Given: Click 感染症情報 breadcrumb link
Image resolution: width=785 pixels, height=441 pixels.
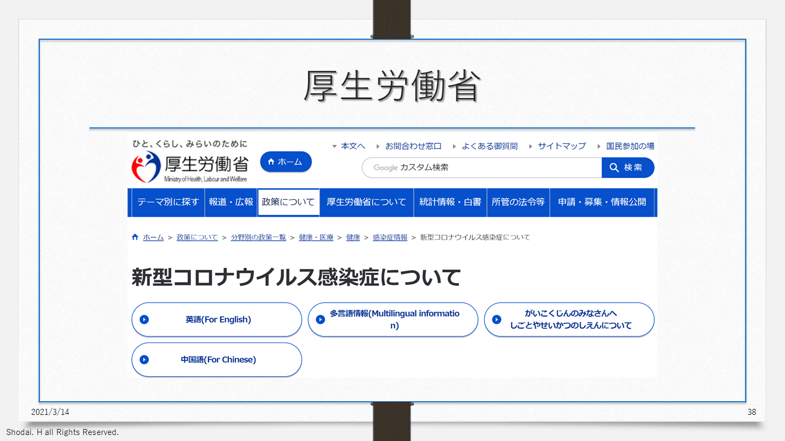Looking at the screenshot, I should pos(390,237).
